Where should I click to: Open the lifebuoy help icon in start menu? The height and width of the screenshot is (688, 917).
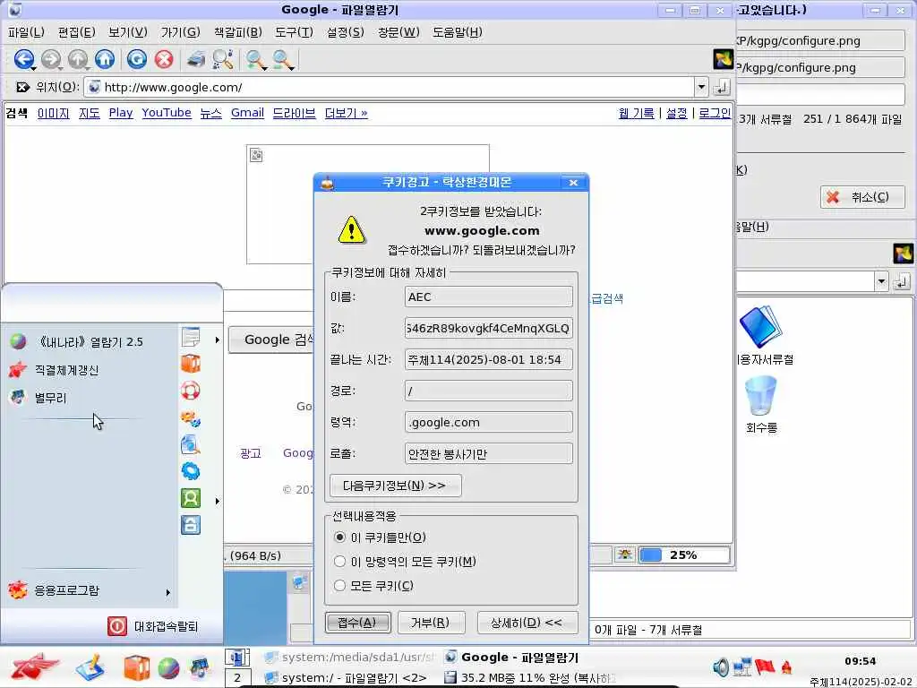[191, 391]
